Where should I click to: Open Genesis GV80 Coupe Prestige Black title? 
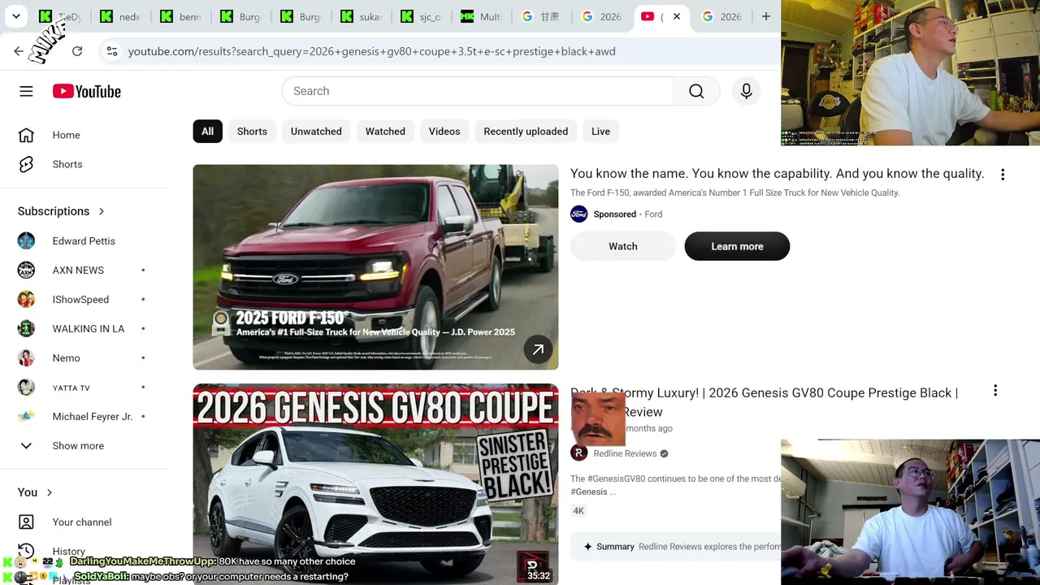pyautogui.click(x=764, y=401)
